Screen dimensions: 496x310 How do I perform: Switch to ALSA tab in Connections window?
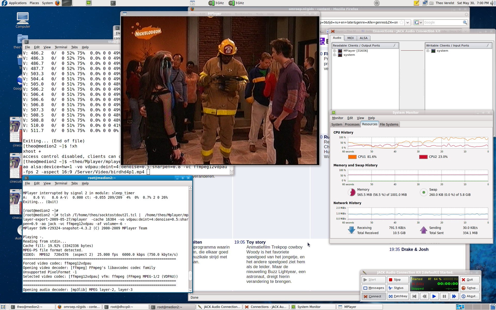pos(363,38)
